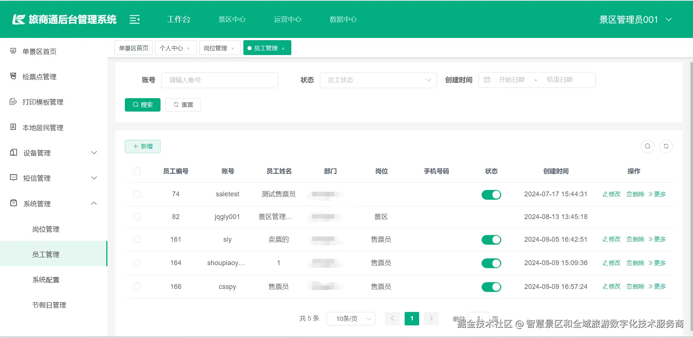Viewport: 693px width, 338px height.
Task: Open the 员工状态 status dropdown
Action: tap(378, 80)
